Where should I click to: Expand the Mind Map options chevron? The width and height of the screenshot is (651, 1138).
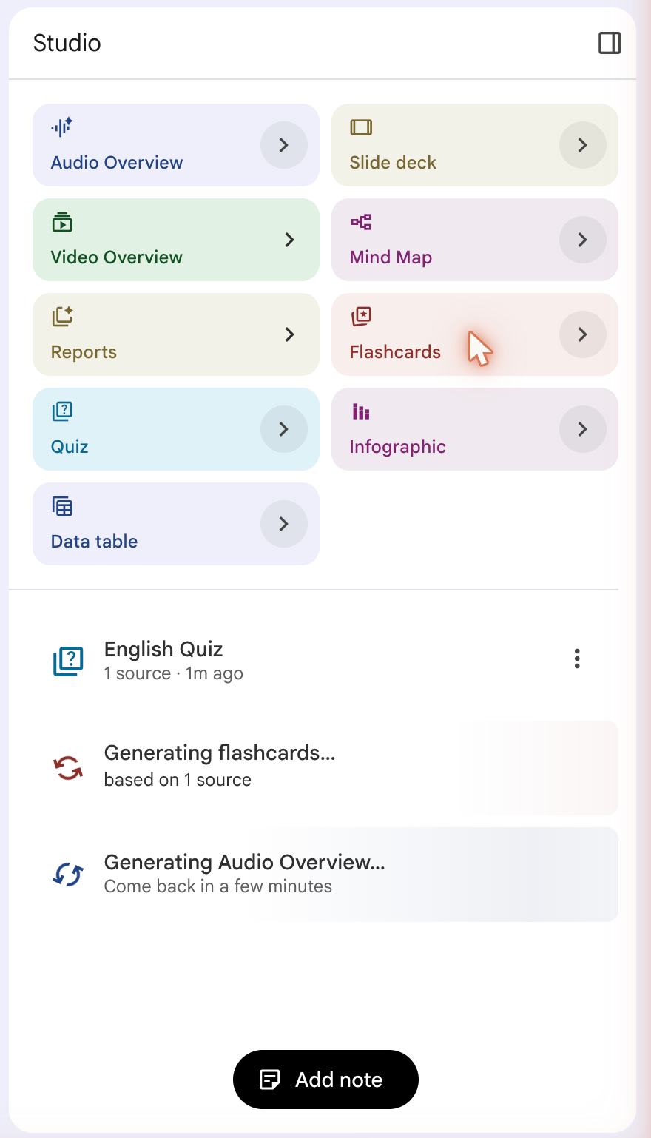coord(583,240)
